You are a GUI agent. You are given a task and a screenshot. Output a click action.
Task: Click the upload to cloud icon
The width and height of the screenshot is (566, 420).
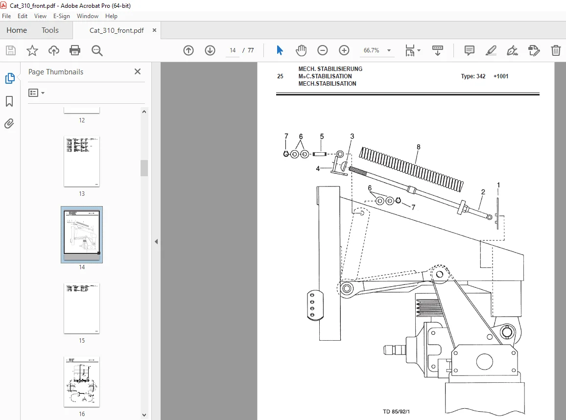(54, 50)
